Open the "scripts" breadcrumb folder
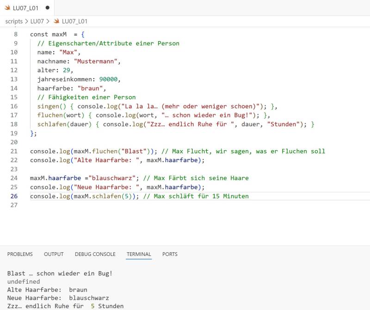 tap(14, 21)
